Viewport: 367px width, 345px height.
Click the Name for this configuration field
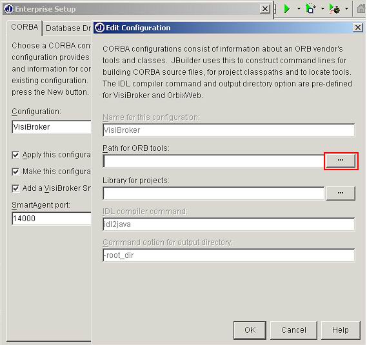click(x=229, y=130)
